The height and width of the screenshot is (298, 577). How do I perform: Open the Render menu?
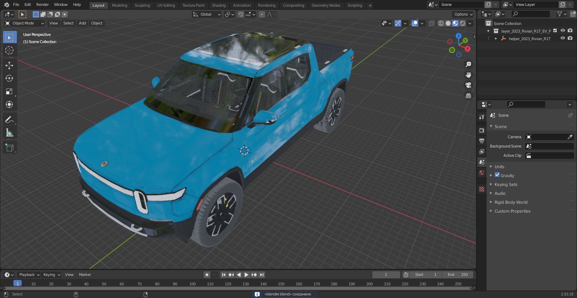click(x=42, y=5)
